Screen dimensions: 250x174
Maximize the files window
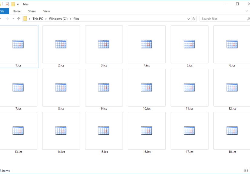pos(237,4)
